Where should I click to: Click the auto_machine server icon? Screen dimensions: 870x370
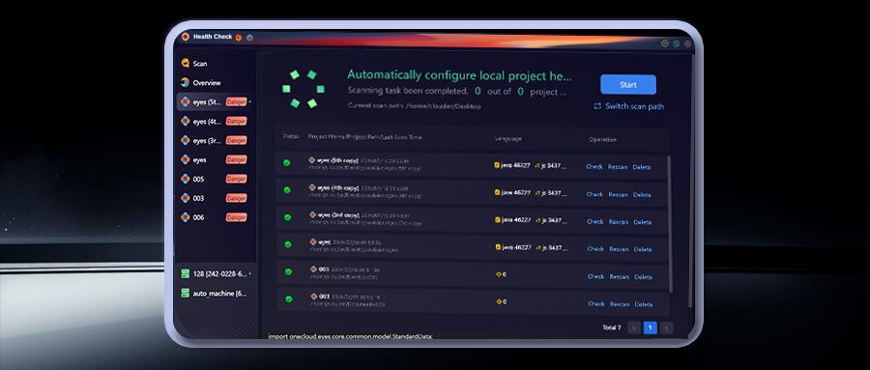[x=186, y=293]
